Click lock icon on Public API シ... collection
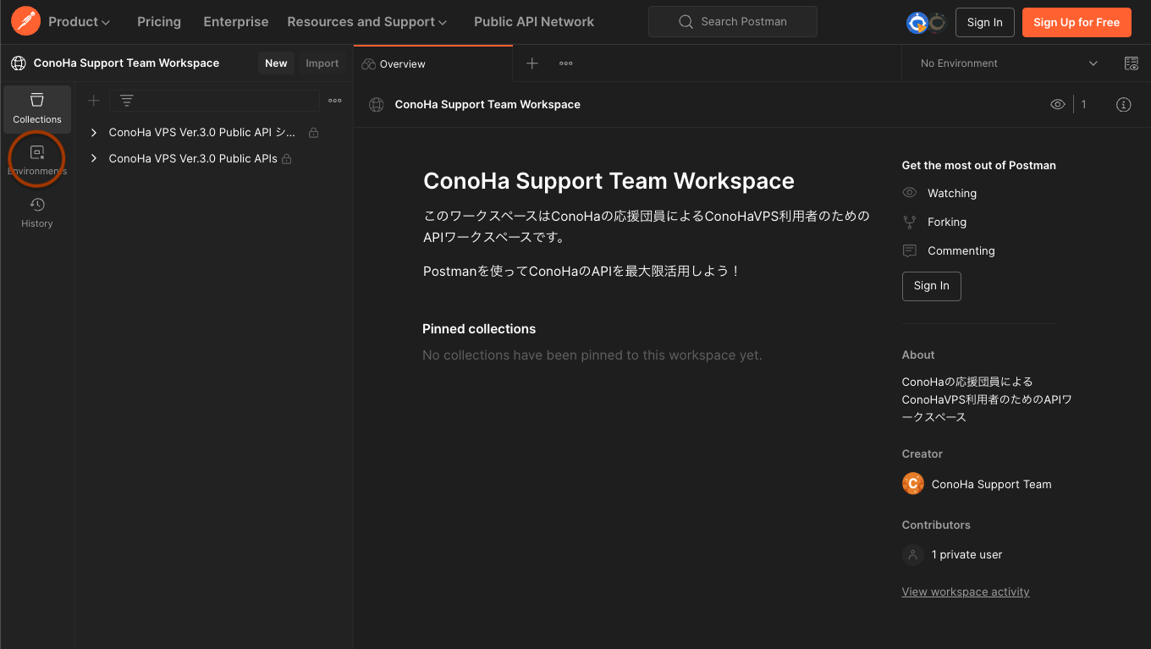 [x=314, y=133]
